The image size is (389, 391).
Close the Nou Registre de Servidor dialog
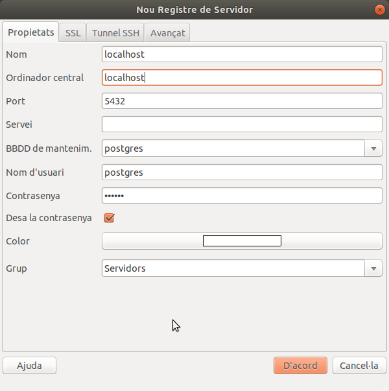click(379, 10)
